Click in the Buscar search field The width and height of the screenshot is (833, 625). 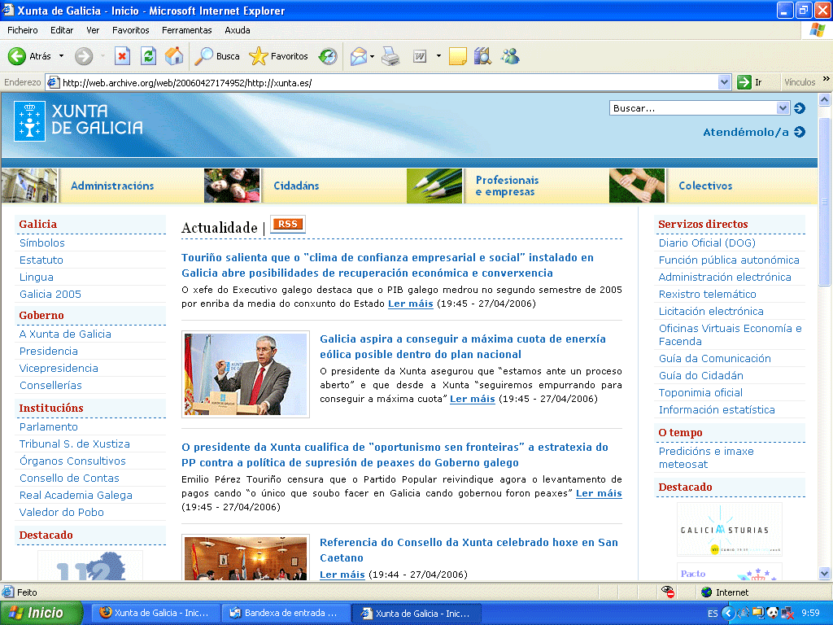coord(693,108)
